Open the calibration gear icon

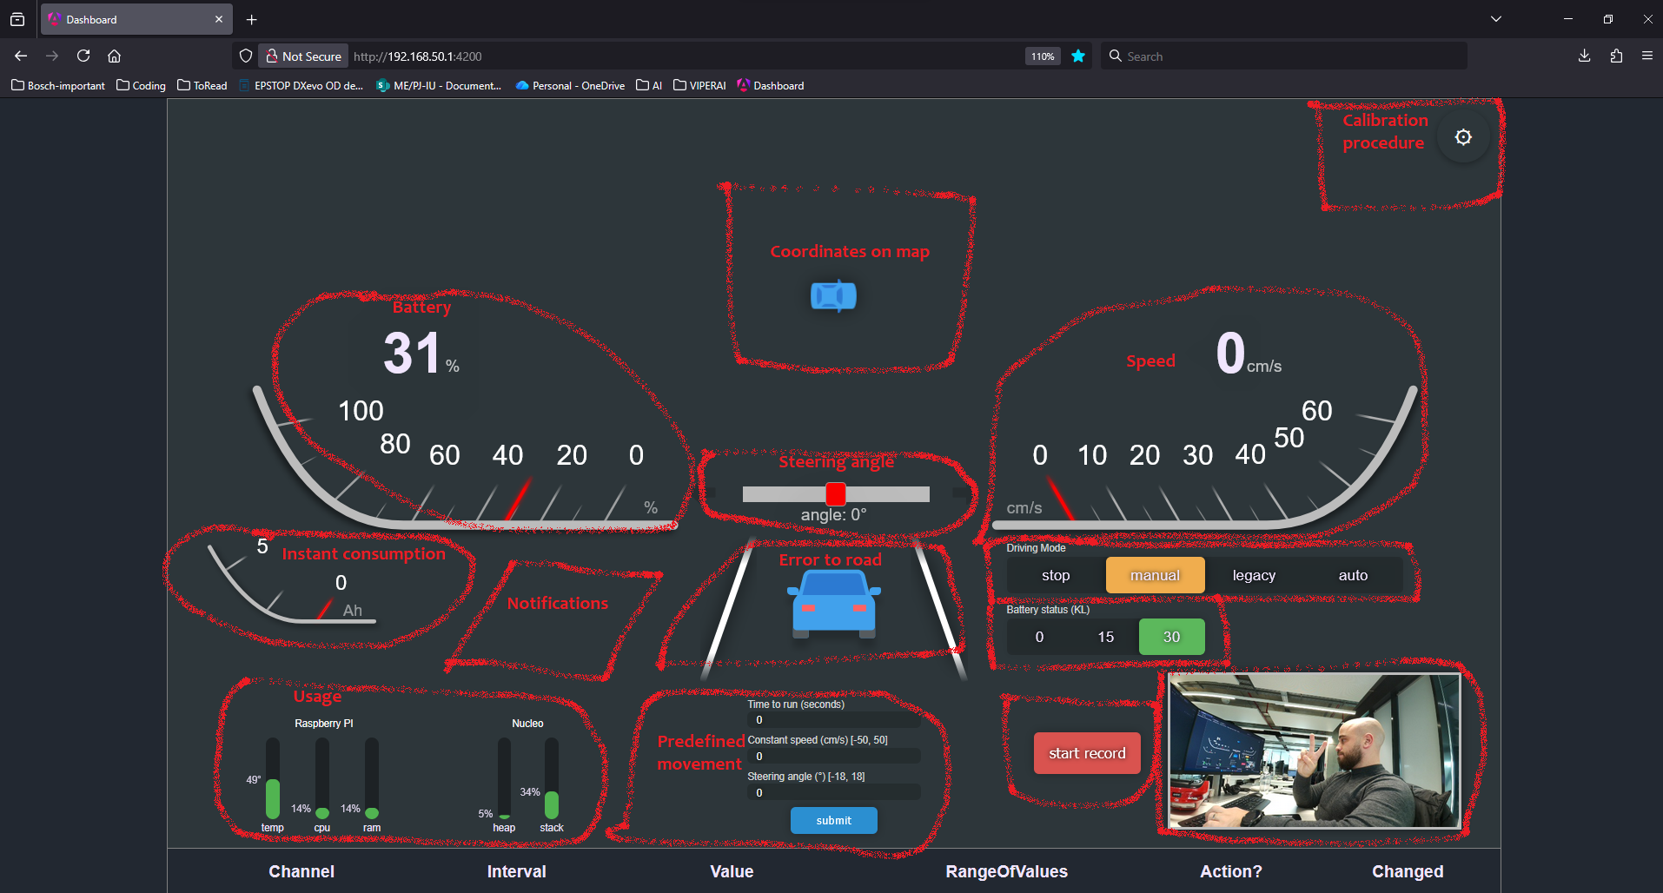pyautogui.click(x=1463, y=137)
